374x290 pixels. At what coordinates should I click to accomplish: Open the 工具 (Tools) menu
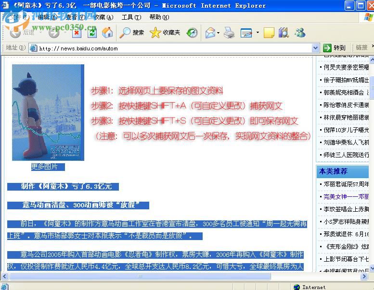click(131, 17)
